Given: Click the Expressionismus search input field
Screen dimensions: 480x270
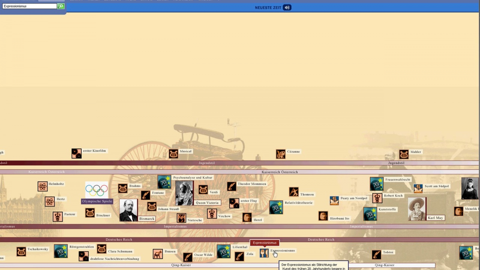Looking at the screenshot, I should pyautogui.click(x=29, y=6).
